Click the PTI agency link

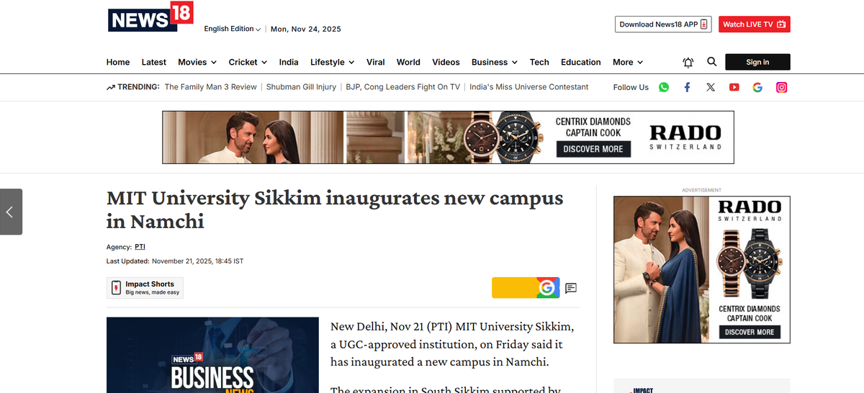(140, 247)
